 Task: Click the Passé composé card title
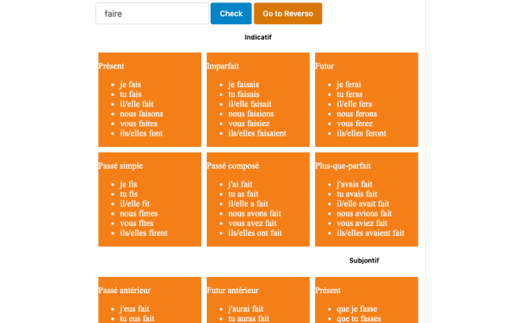click(233, 166)
